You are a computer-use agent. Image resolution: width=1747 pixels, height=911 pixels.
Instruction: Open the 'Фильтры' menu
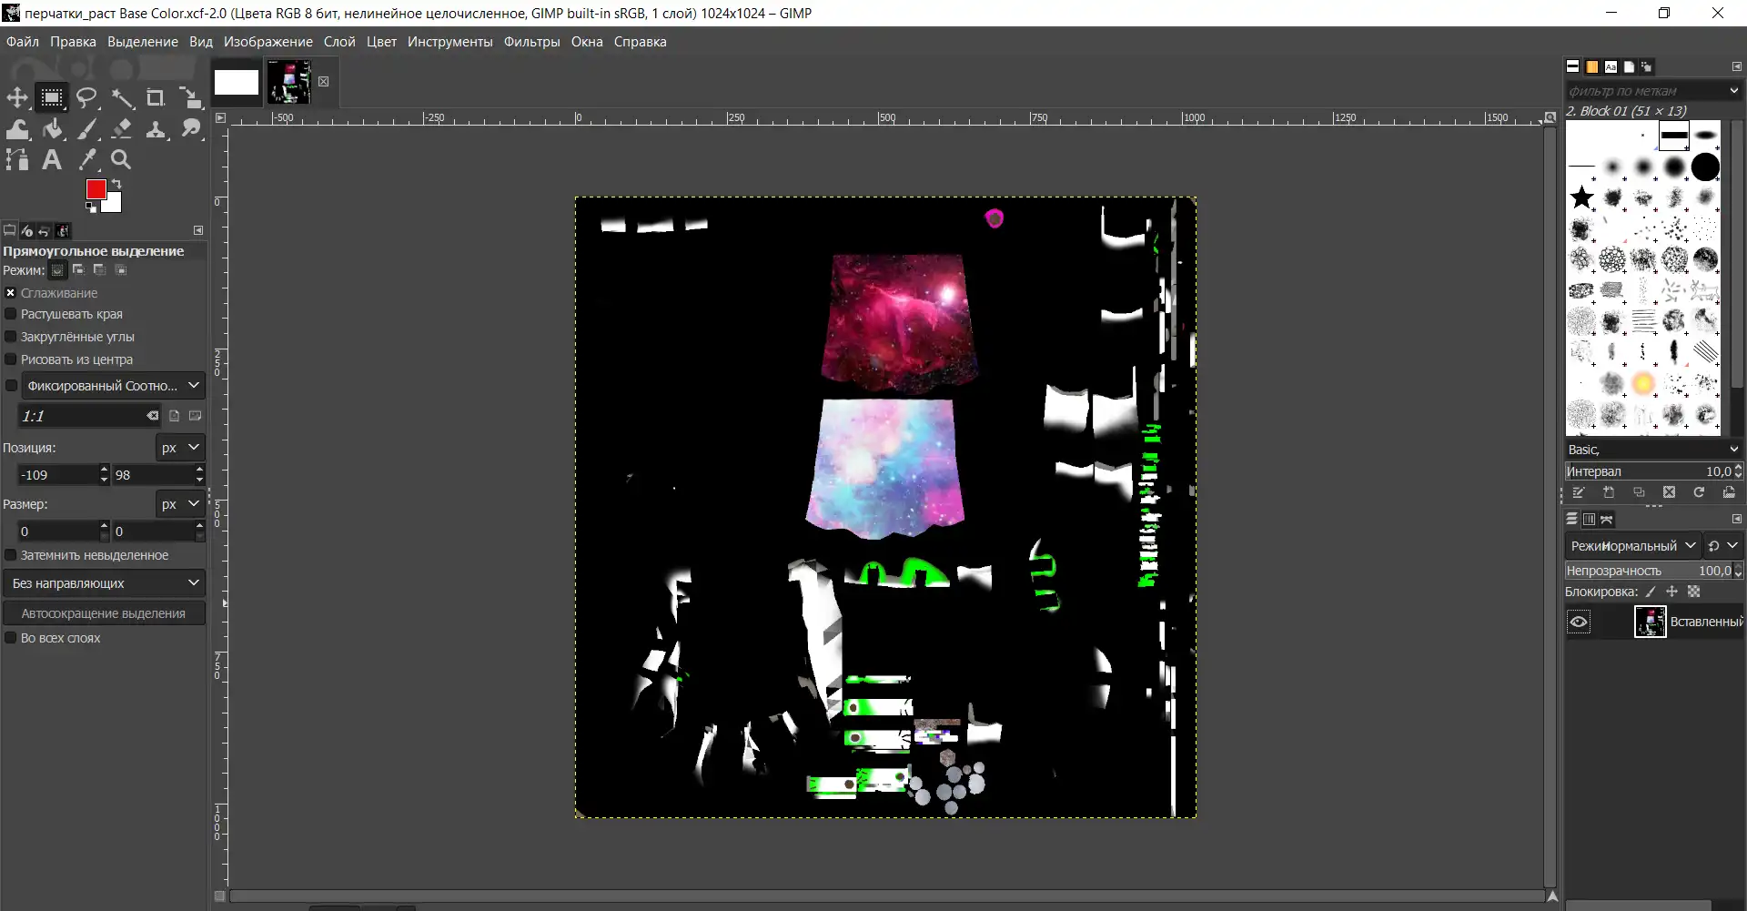(532, 42)
